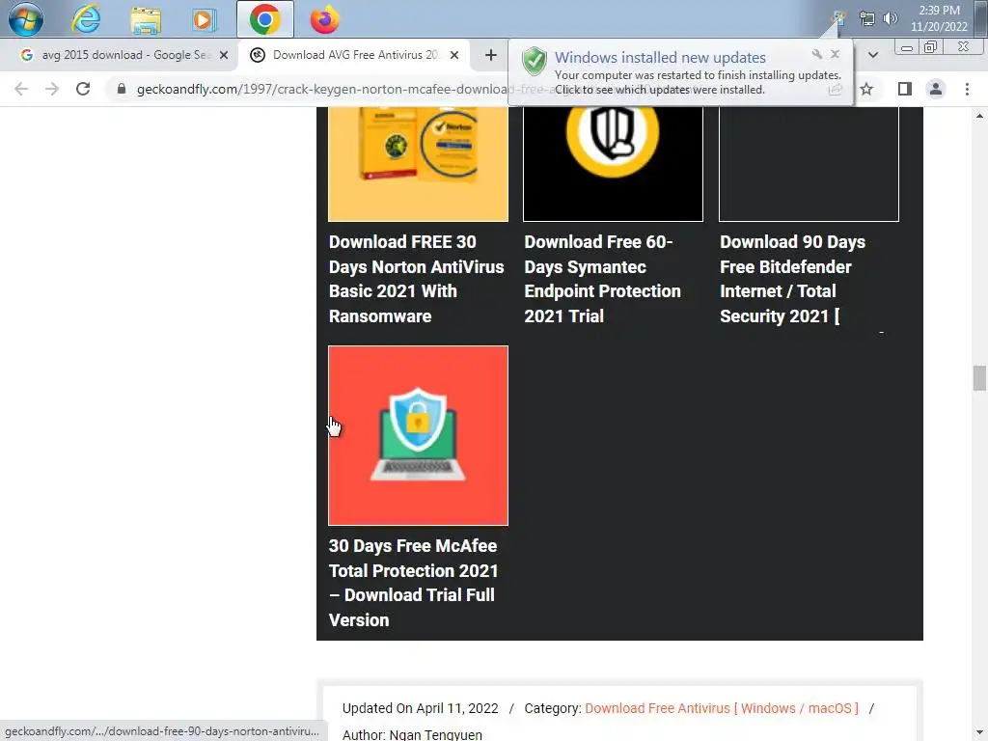Expand the tab search chevron
Viewport: 988px width, 741px height.
(x=873, y=55)
